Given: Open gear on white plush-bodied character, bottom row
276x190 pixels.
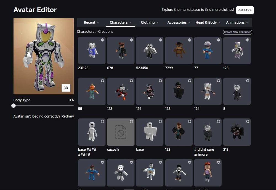Looking at the screenshot, I should [131, 162].
